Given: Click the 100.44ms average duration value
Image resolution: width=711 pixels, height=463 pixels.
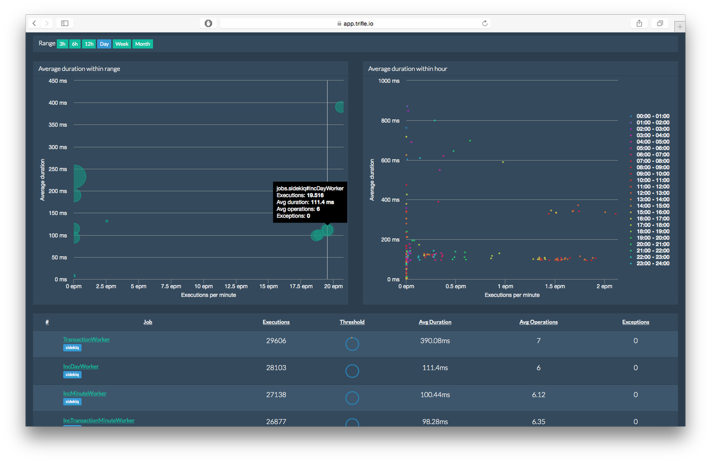Looking at the screenshot, I should tap(435, 394).
